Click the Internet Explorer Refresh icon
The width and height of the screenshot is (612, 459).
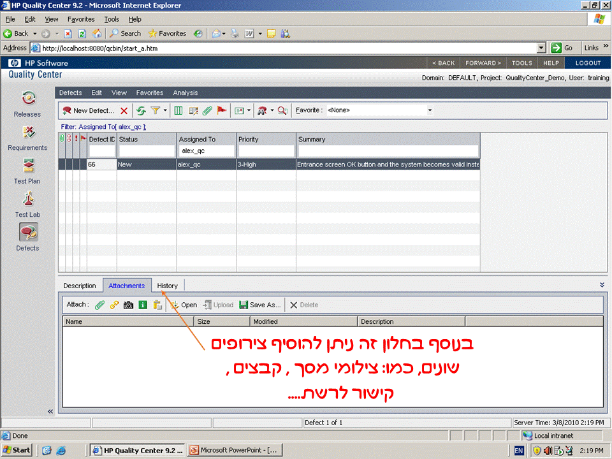coord(82,34)
